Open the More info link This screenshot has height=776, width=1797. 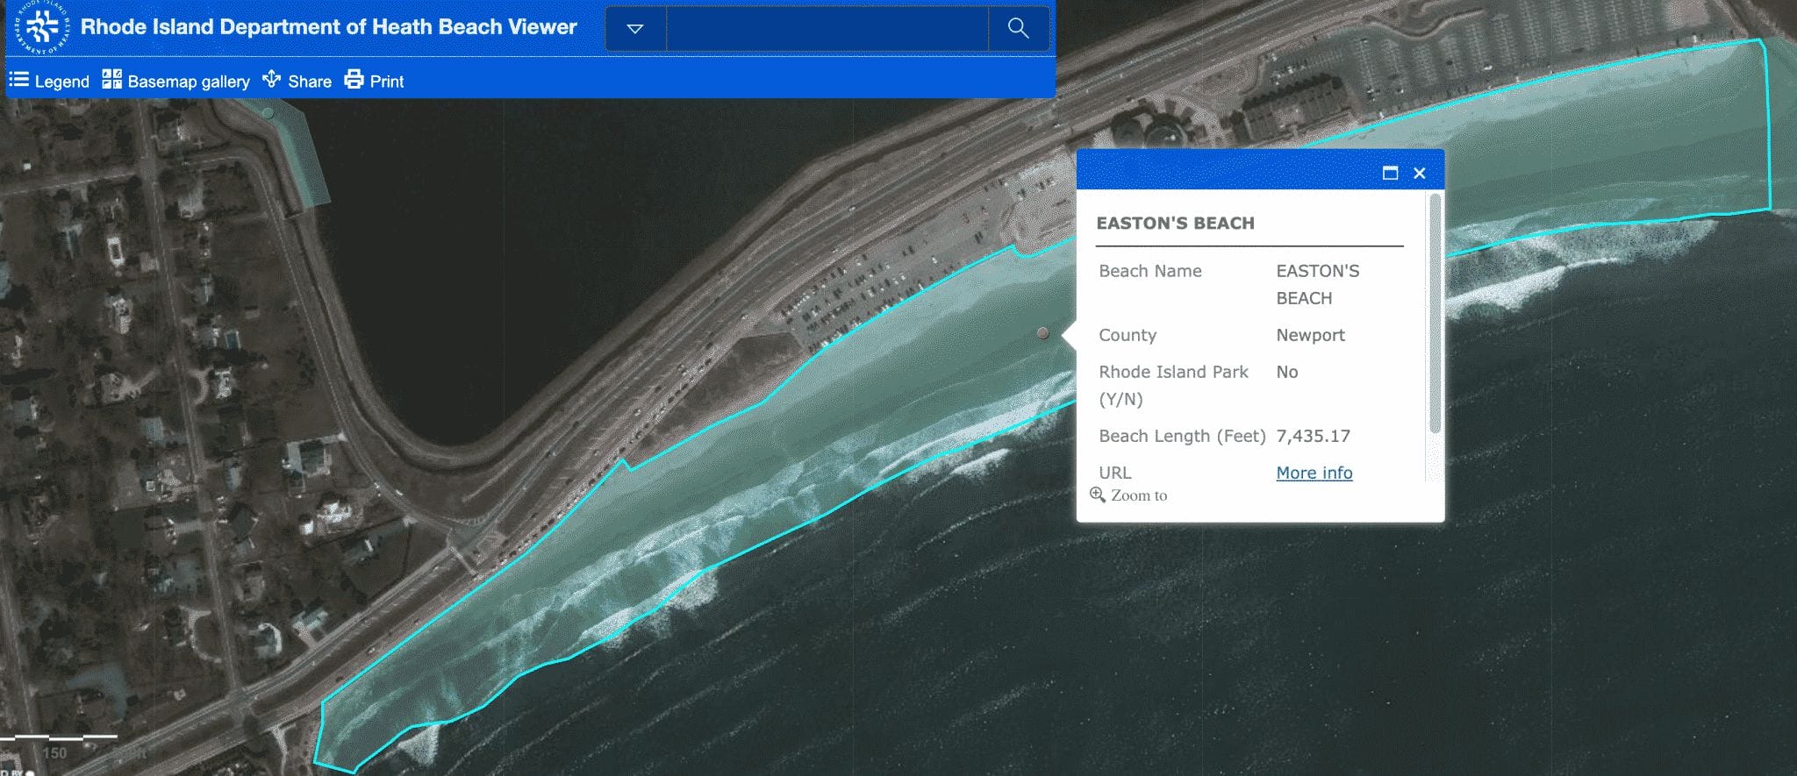pos(1314,473)
